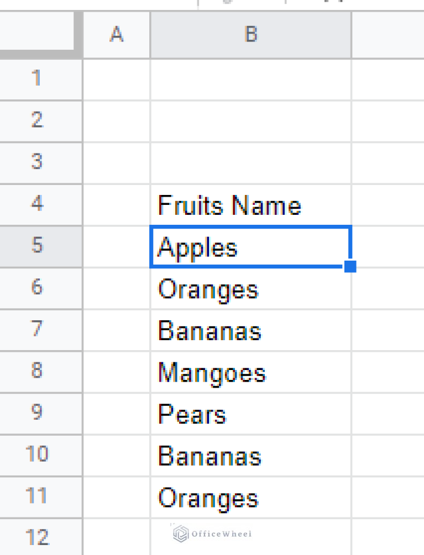This screenshot has width=424, height=555.
Task: Select column A header
Action: [x=117, y=35]
